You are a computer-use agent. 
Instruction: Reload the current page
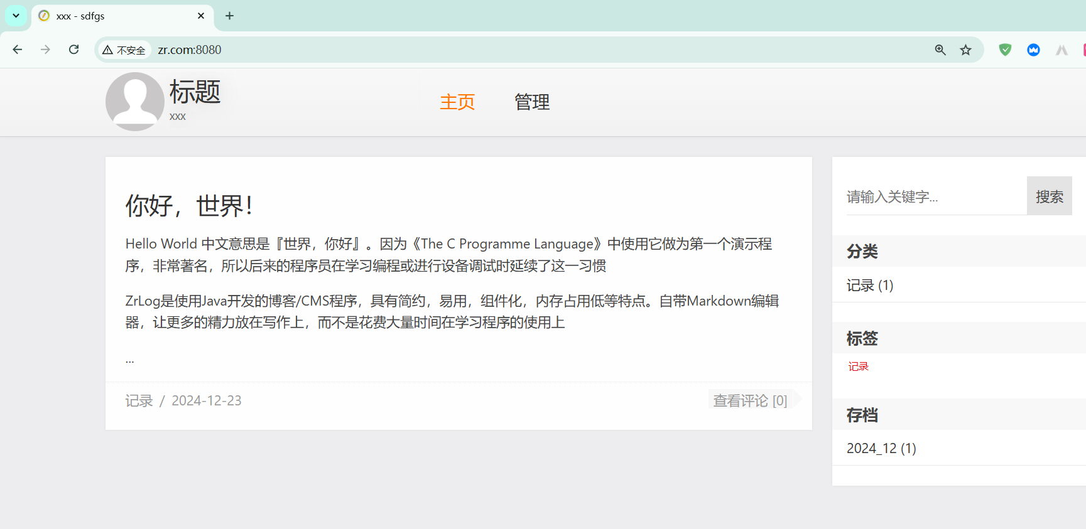[74, 50]
